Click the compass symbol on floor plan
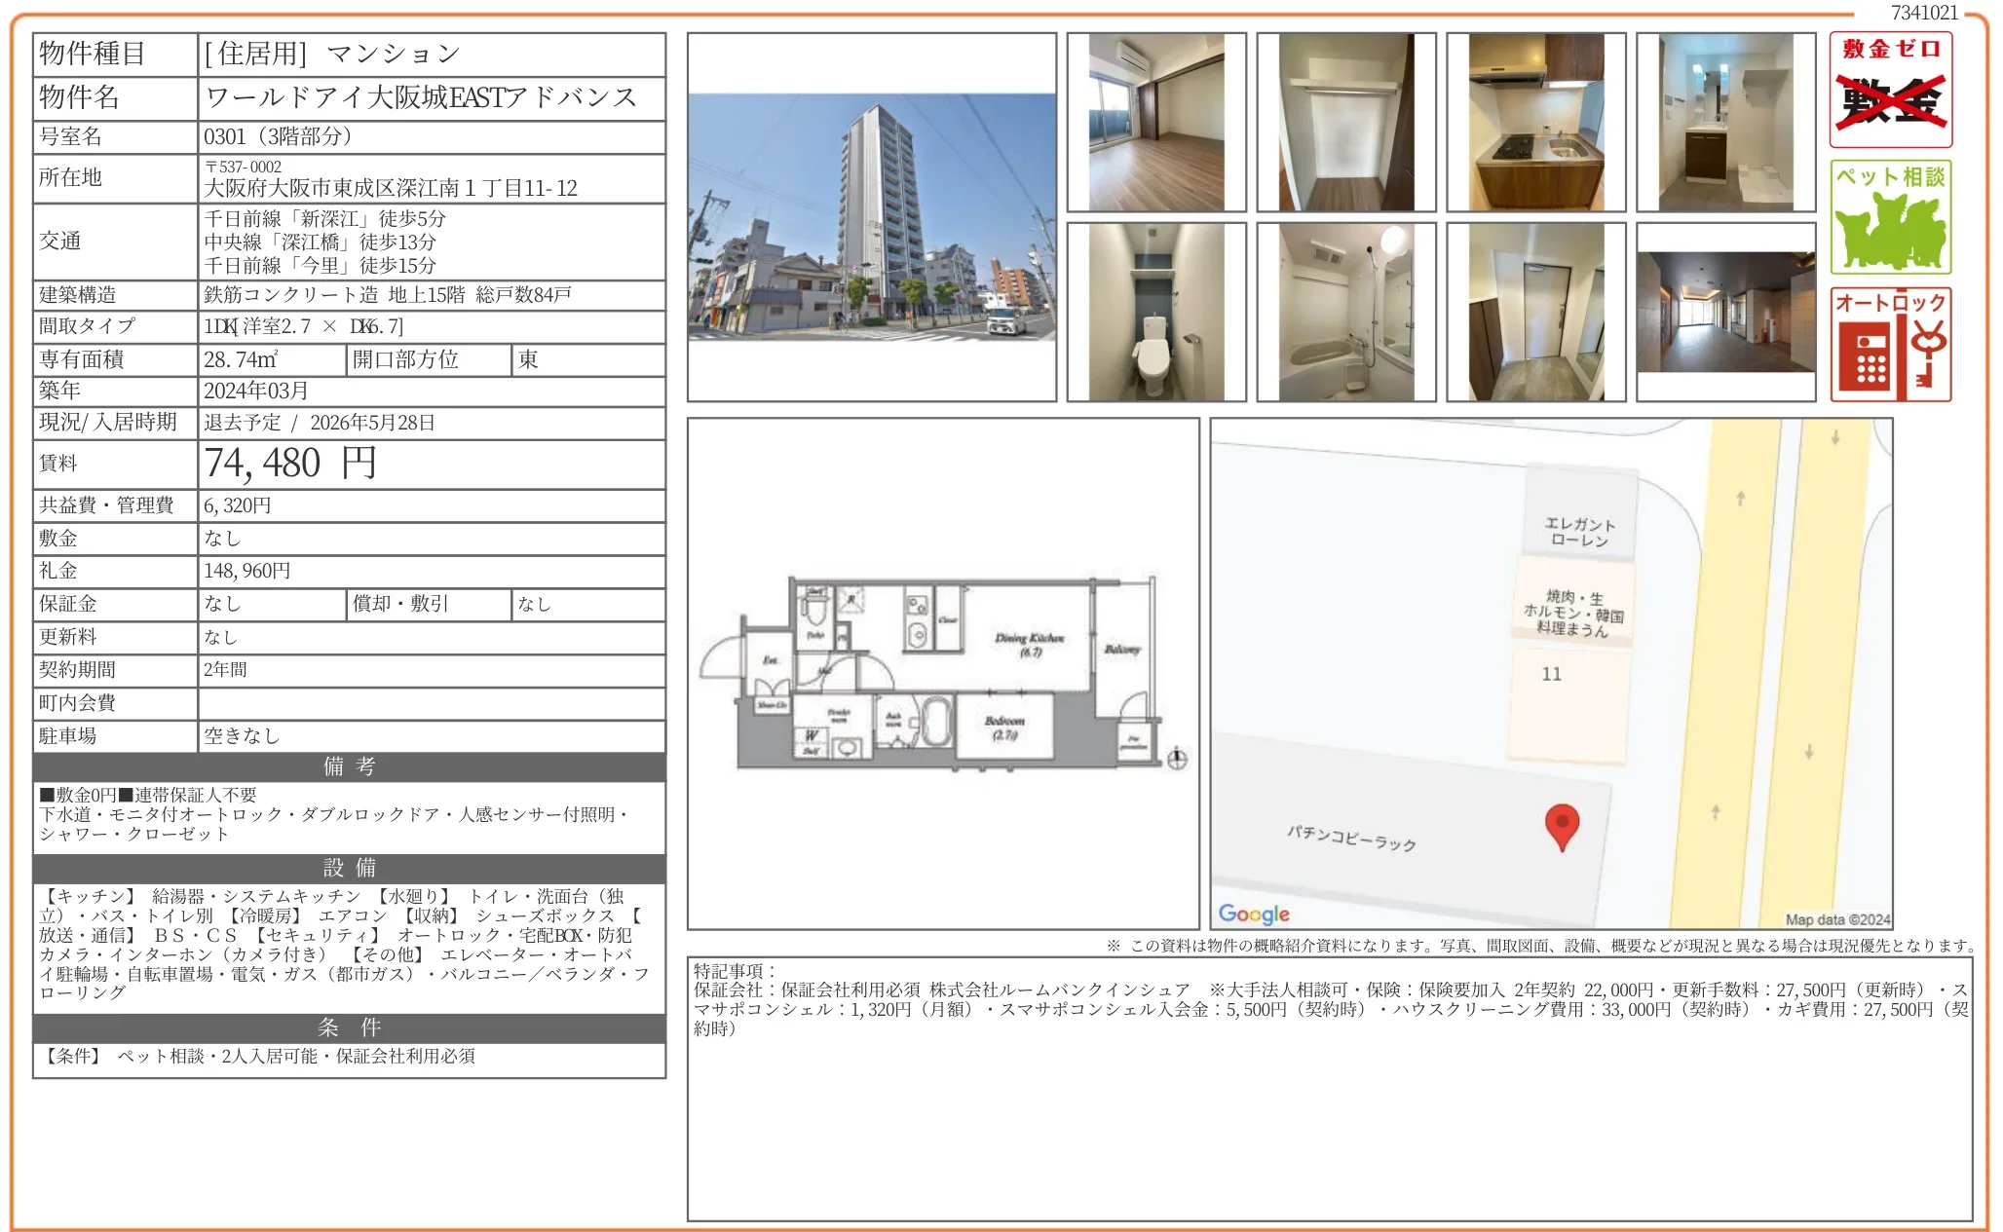The width and height of the screenshot is (2003, 1232). pyautogui.click(x=1177, y=759)
